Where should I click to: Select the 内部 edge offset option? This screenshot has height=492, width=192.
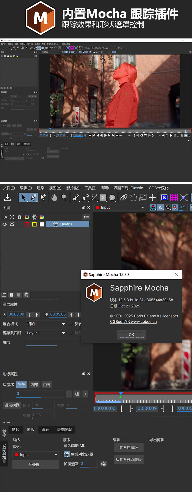click(x=34, y=385)
